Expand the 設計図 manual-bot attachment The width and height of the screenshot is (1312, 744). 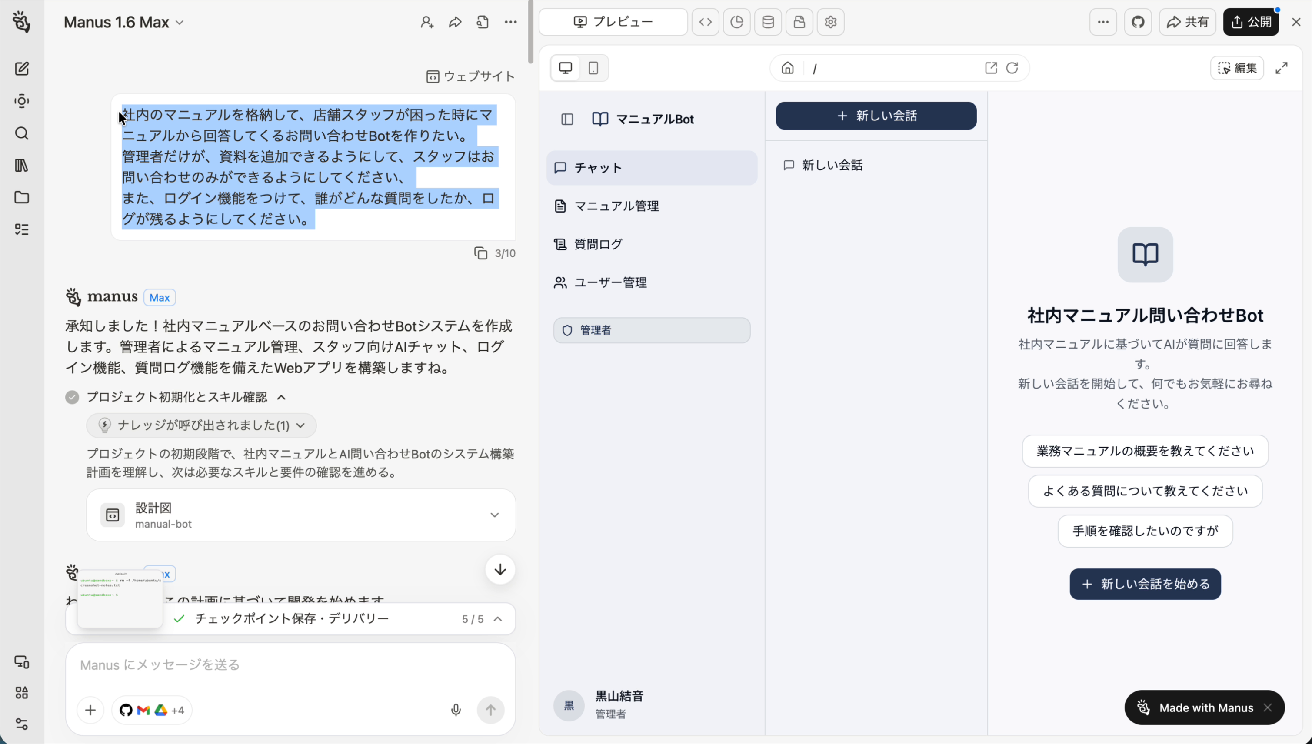pos(494,515)
